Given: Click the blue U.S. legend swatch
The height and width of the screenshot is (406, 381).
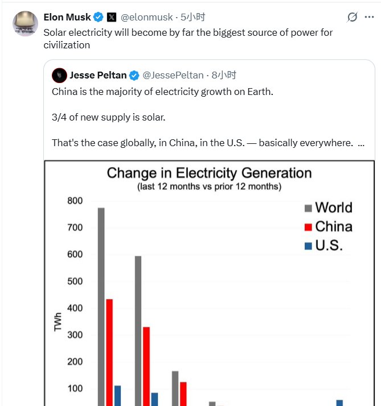Looking at the screenshot, I should coord(308,246).
